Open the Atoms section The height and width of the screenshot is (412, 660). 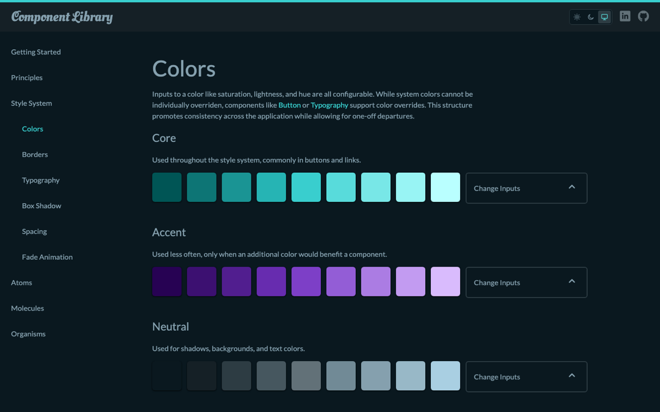[21, 283]
